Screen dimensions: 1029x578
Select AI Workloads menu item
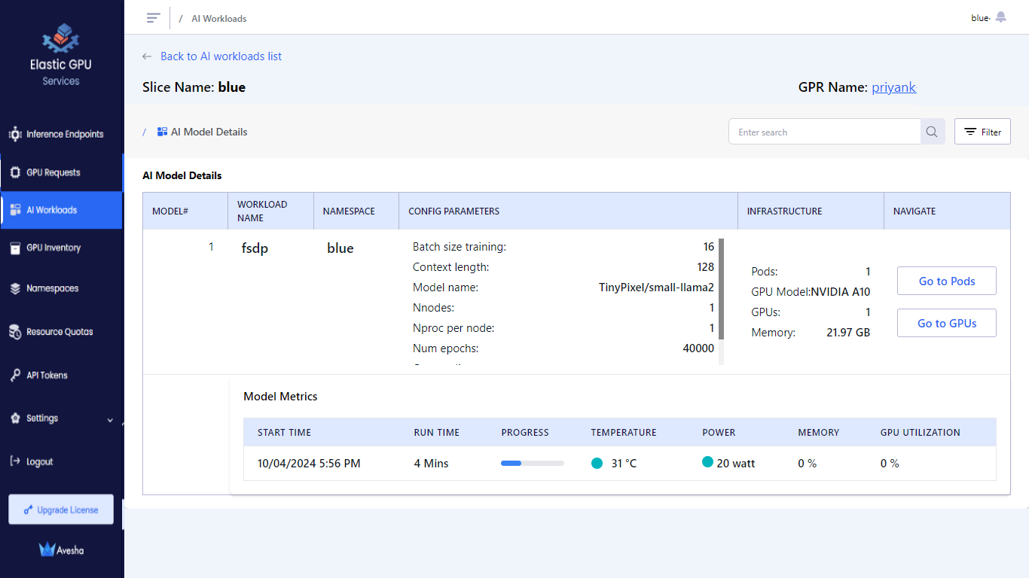click(x=61, y=210)
